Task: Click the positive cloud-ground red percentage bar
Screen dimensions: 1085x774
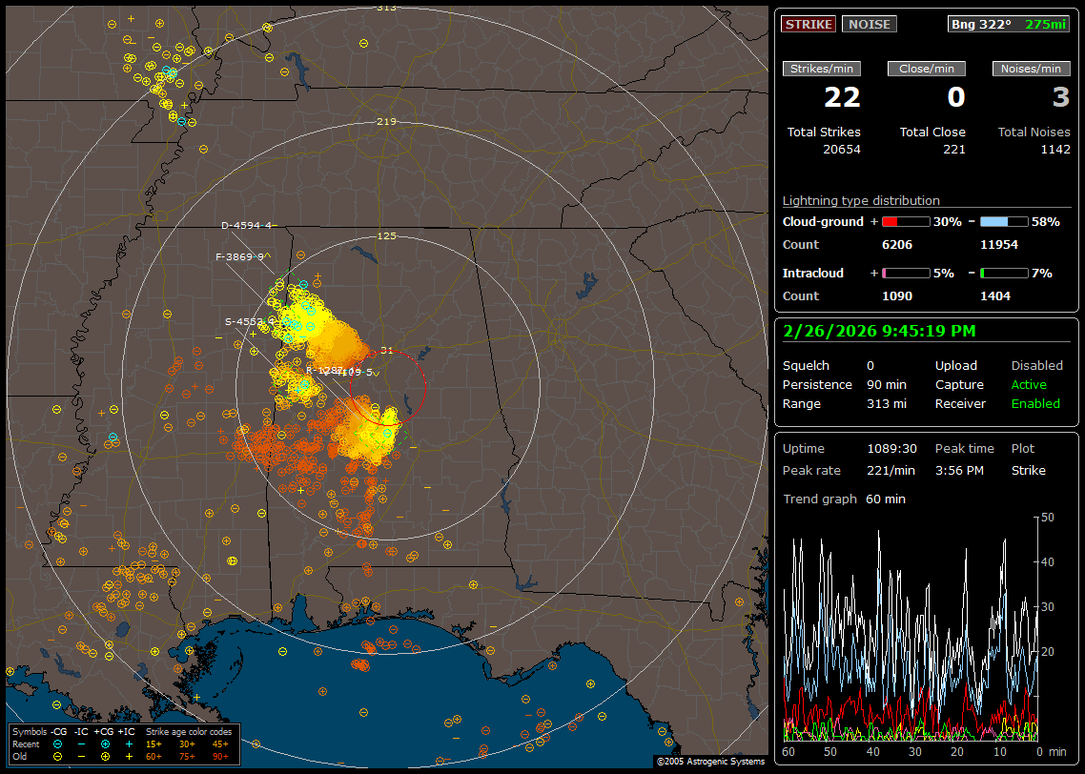Action: [x=905, y=221]
